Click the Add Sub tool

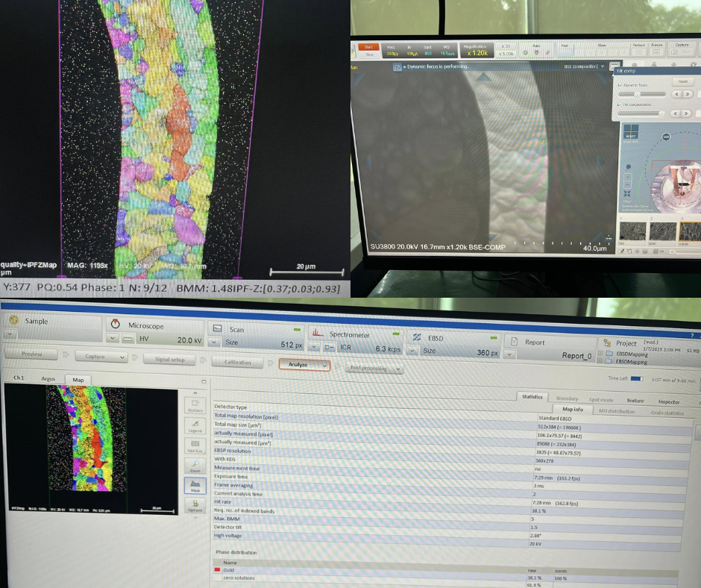pos(195,446)
